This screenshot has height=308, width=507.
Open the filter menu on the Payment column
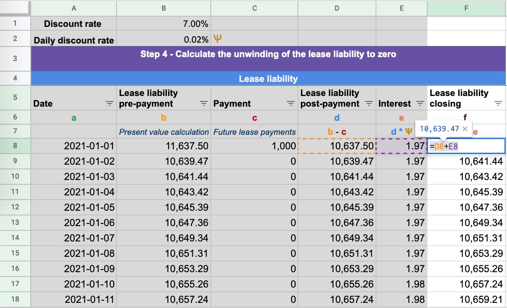(x=291, y=103)
